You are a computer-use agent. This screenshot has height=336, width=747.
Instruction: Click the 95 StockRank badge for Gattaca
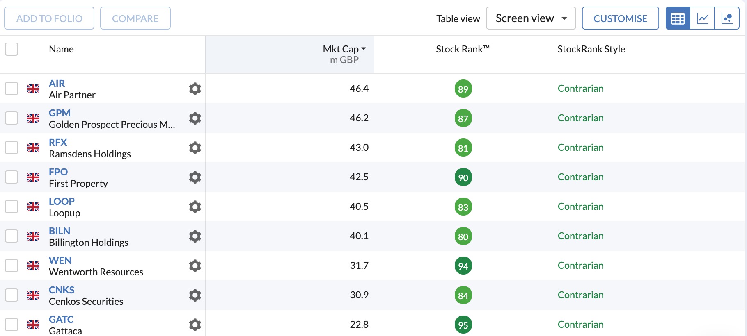(x=463, y=325)
